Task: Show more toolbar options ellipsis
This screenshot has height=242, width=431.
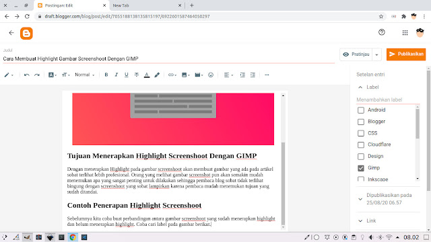Action: 267,75
